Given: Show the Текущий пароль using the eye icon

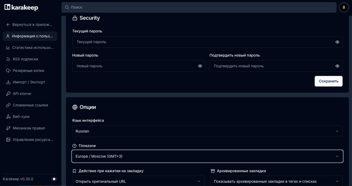Looking at the screenshot, I should 337,42.
